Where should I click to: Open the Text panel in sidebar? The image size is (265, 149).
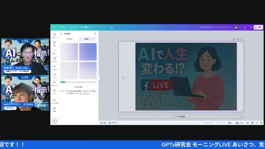pos(54,51)
